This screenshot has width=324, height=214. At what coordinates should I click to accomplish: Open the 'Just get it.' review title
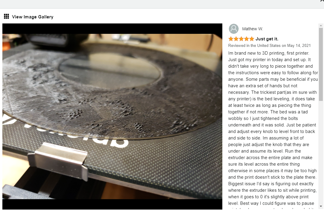click(x=267, y=39)
